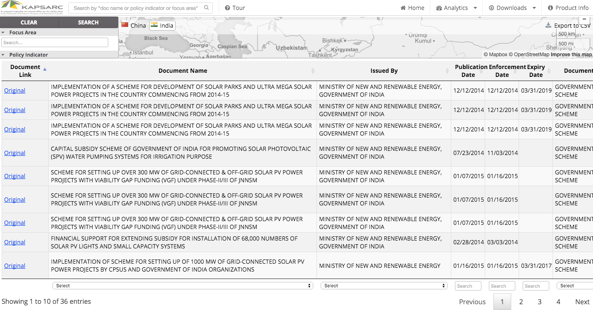Sort by Document Link column arrow
The height and width of the screenshot is (310, 593).
click(x=45, y=69)
